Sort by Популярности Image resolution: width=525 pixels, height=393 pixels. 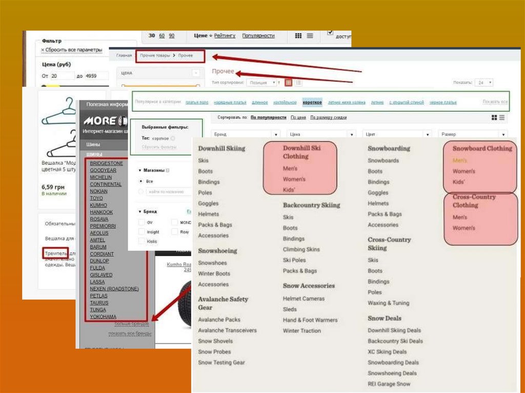click(x=258, y=35)
